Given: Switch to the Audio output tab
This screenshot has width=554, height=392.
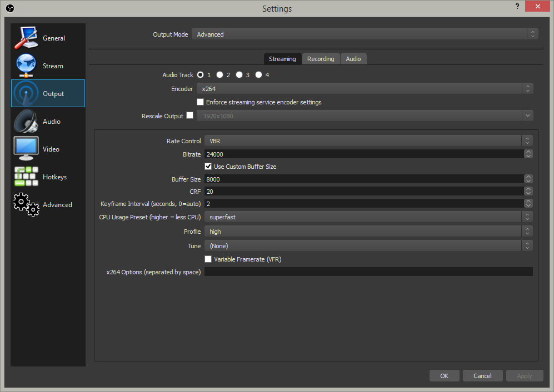Looking at the screenshot, I should click(x=353, y=59).
